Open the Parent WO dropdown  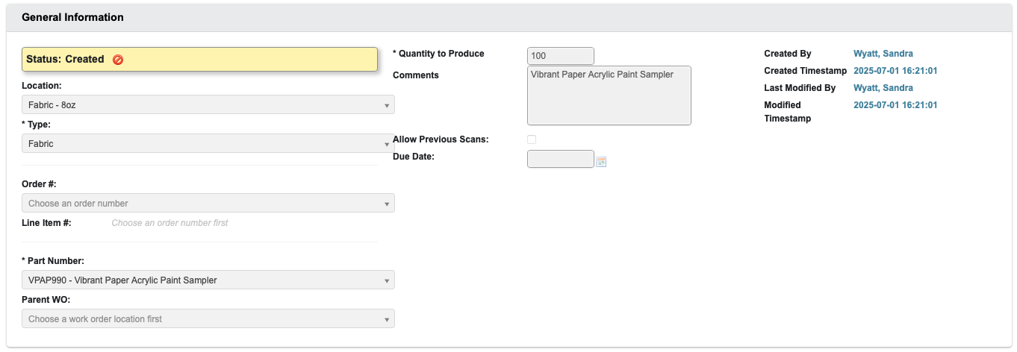pyautogui.click(x=208, y=319)
